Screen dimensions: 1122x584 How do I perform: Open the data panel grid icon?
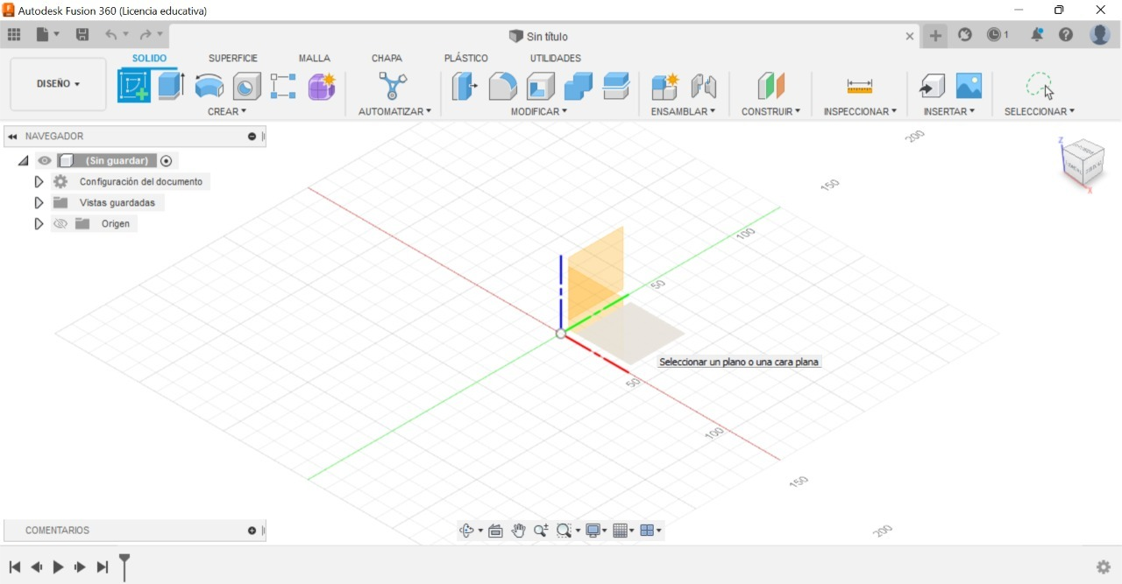(x=14, y=35)
